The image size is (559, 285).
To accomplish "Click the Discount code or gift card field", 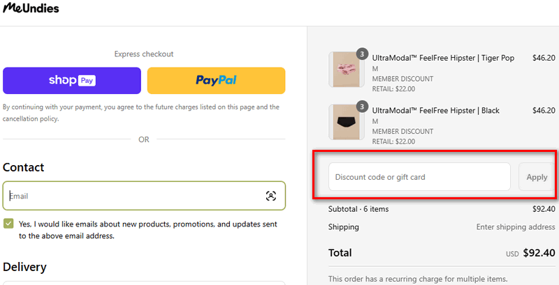I will [419, 177].
